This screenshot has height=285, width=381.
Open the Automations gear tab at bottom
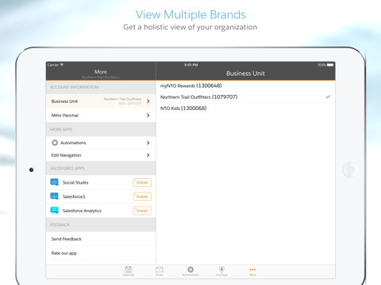[x=190, y=271]
